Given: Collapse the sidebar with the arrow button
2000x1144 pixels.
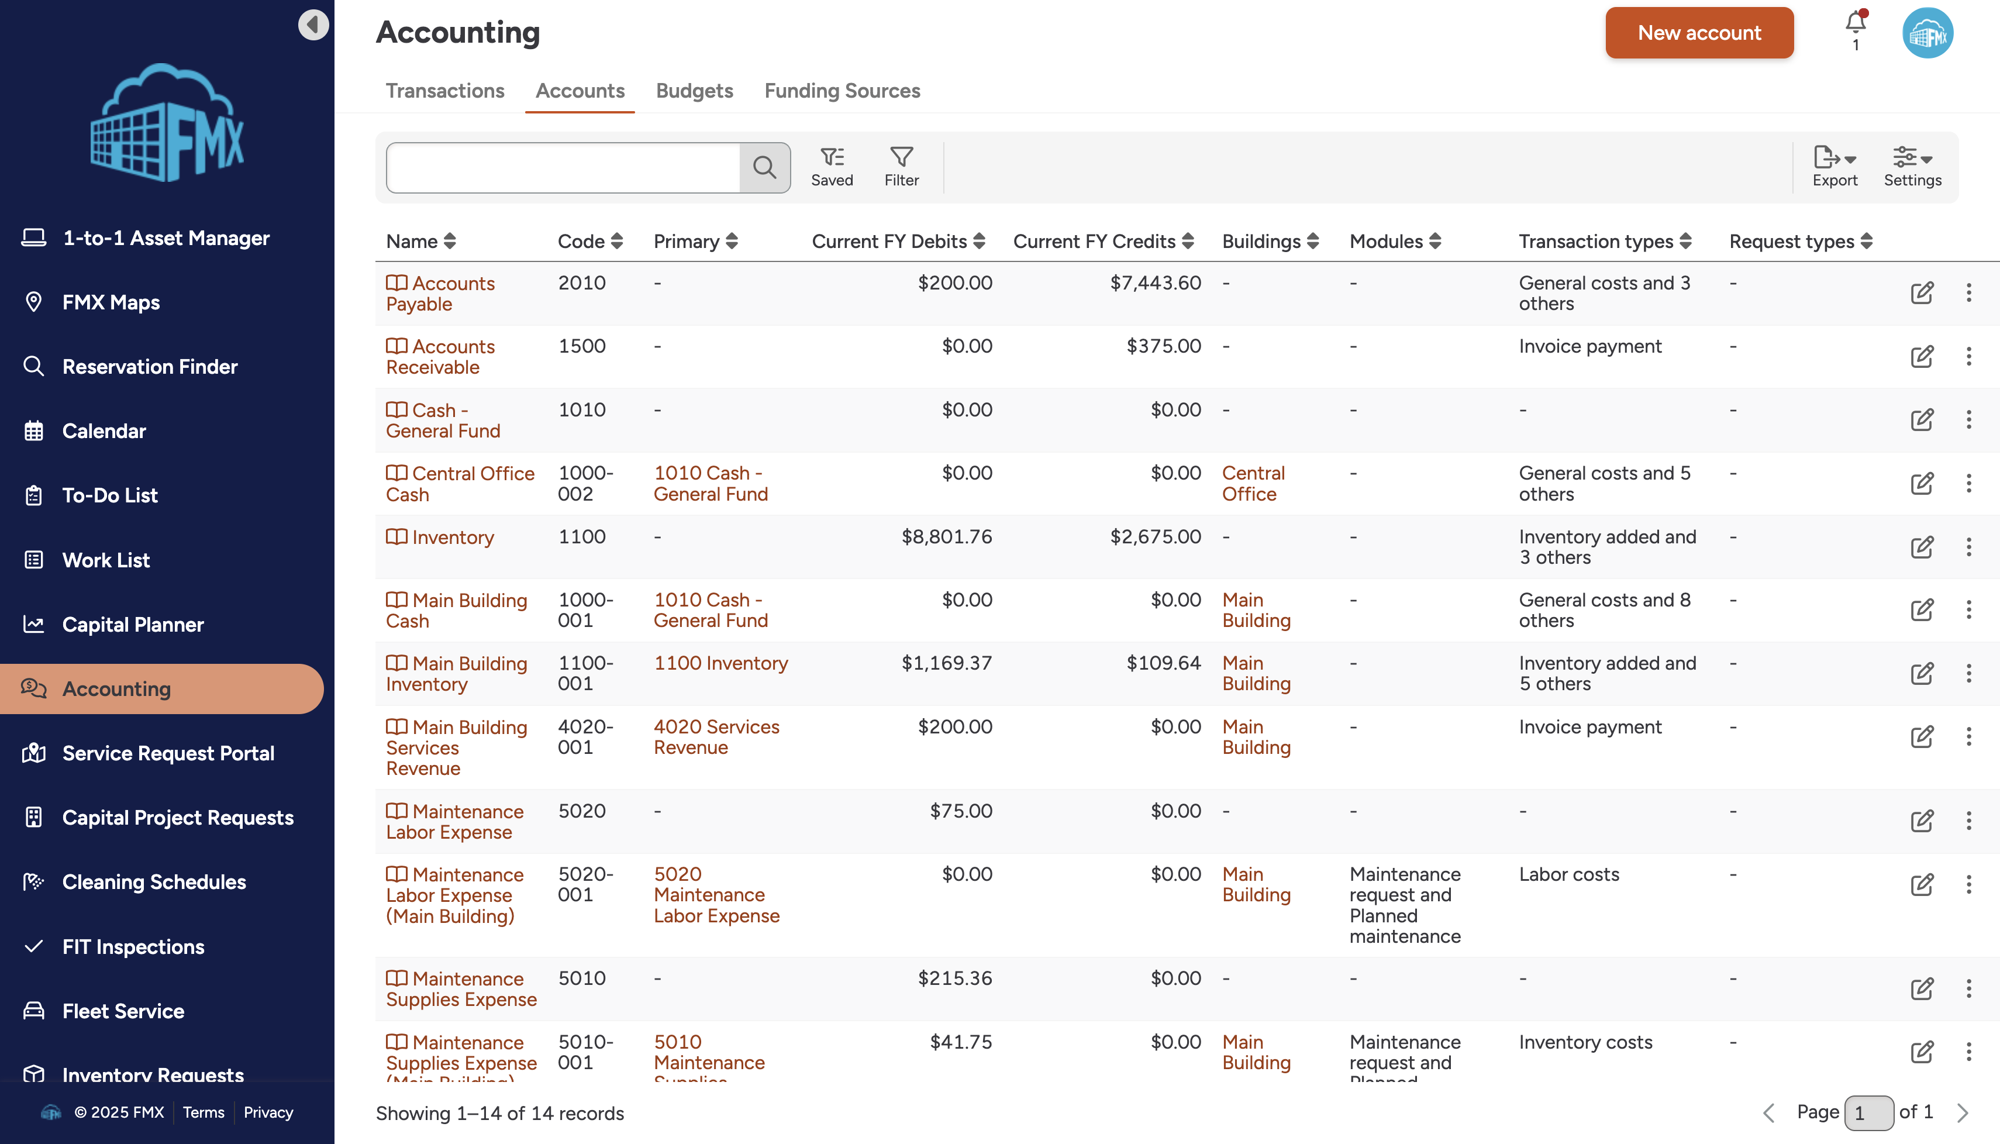Looking at the screenshot, I should pyautogui.click(x=313, y=25).
